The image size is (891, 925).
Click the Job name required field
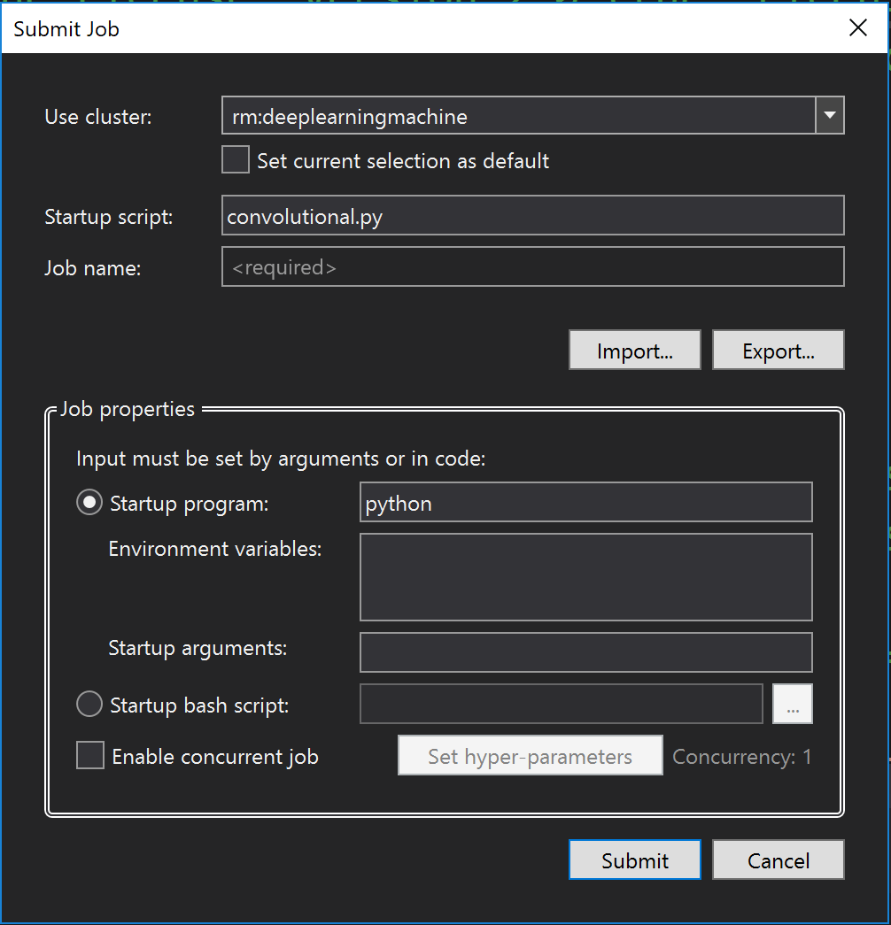531,266
